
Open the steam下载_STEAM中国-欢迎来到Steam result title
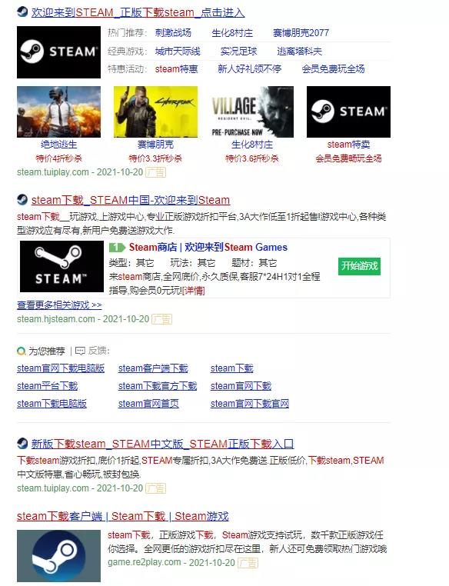131,200
